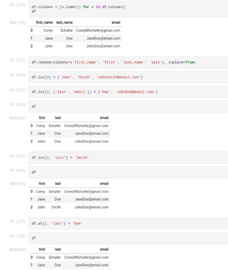Click Doe in Out[24] row 2

point(58,142)
